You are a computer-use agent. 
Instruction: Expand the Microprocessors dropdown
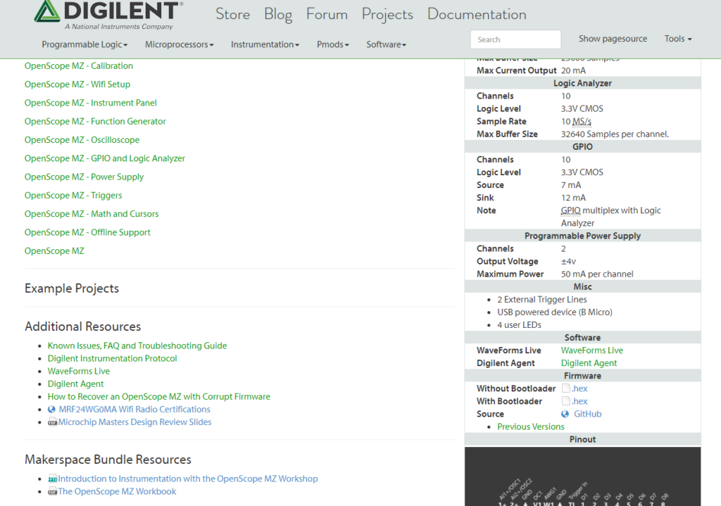coord(178,44)
